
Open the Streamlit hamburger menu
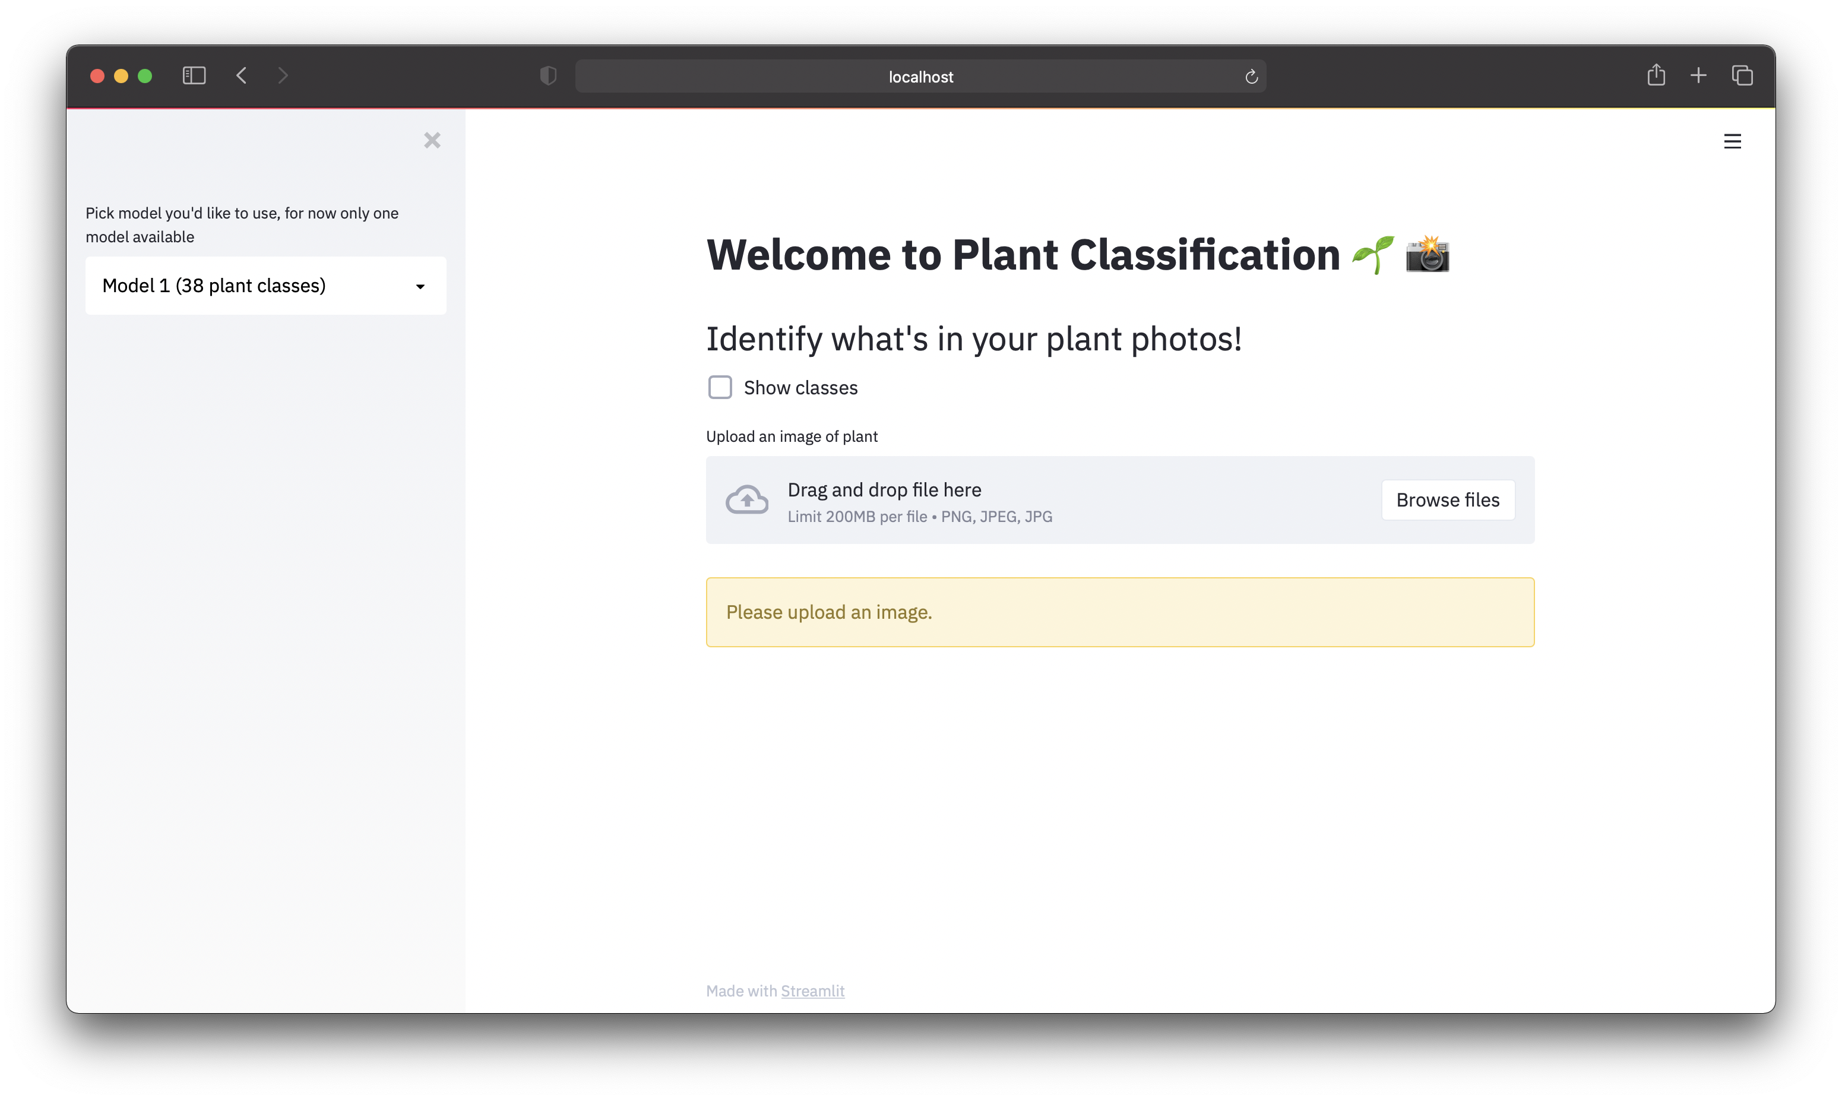(1732, 141)
